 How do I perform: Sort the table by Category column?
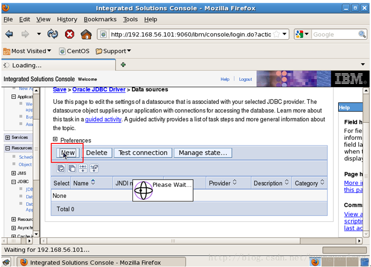point(322,182)
